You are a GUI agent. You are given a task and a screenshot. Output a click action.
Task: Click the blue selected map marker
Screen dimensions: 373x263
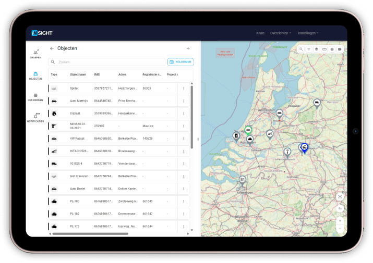pos(304,148)
